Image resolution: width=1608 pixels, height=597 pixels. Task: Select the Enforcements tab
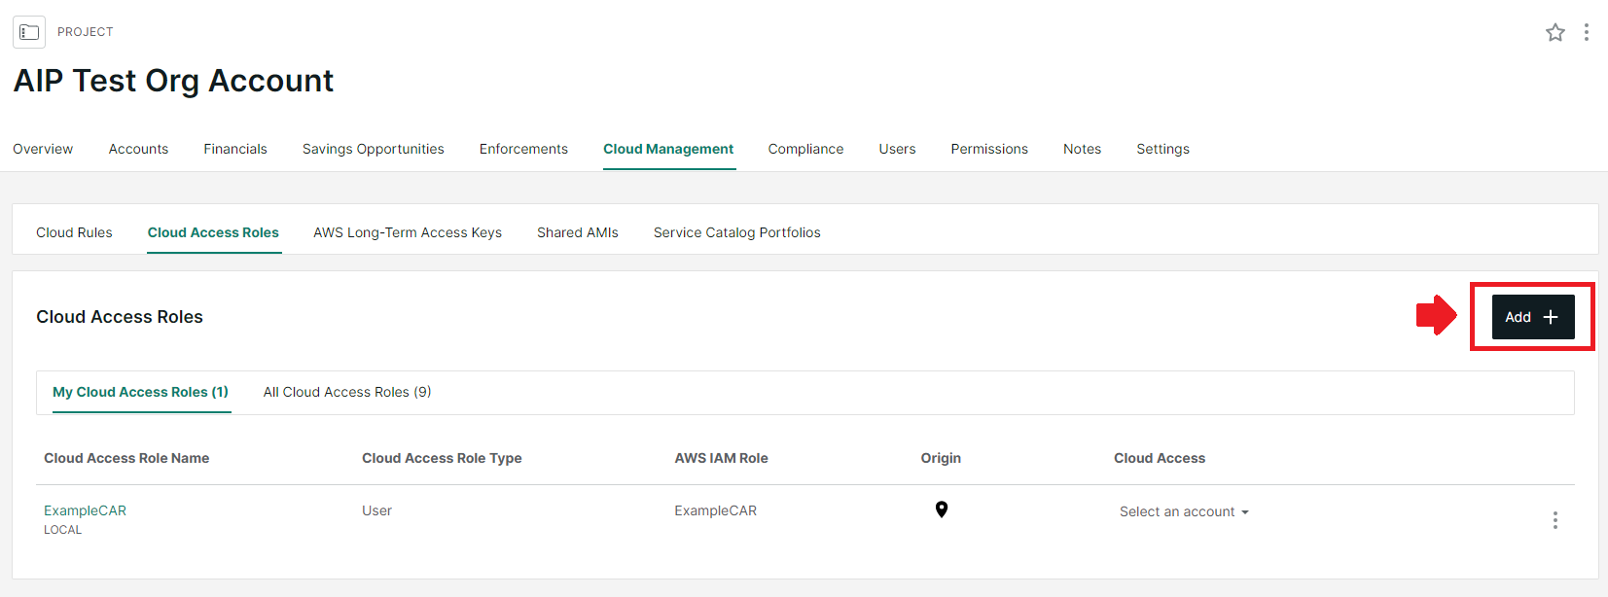coord(523,149)
